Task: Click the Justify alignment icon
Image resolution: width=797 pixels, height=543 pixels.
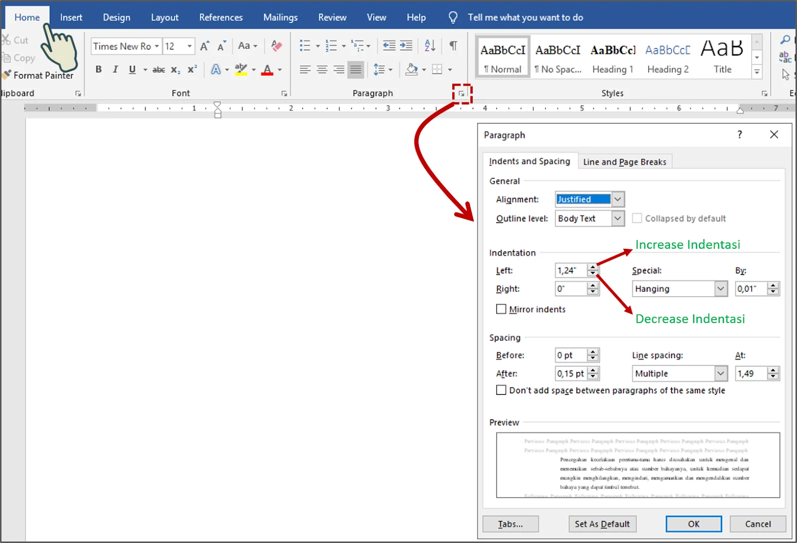Action: pos(356,69)
